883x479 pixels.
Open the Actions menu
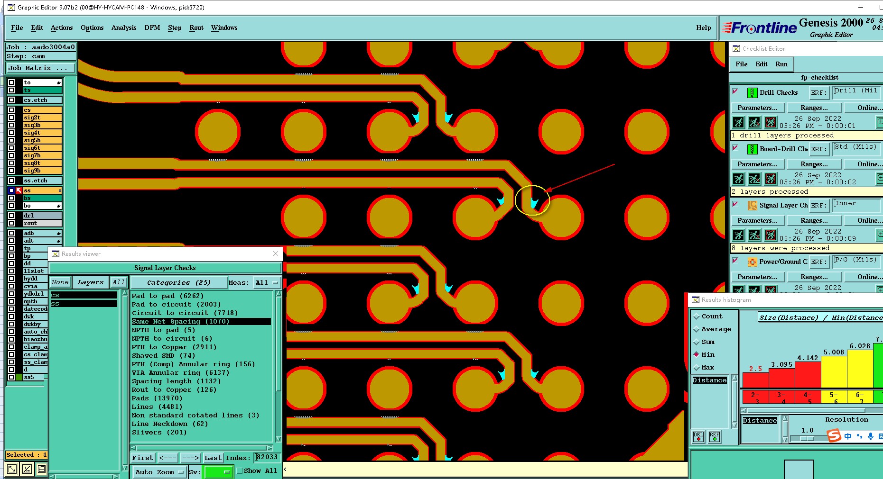click(x=62, y=28)
